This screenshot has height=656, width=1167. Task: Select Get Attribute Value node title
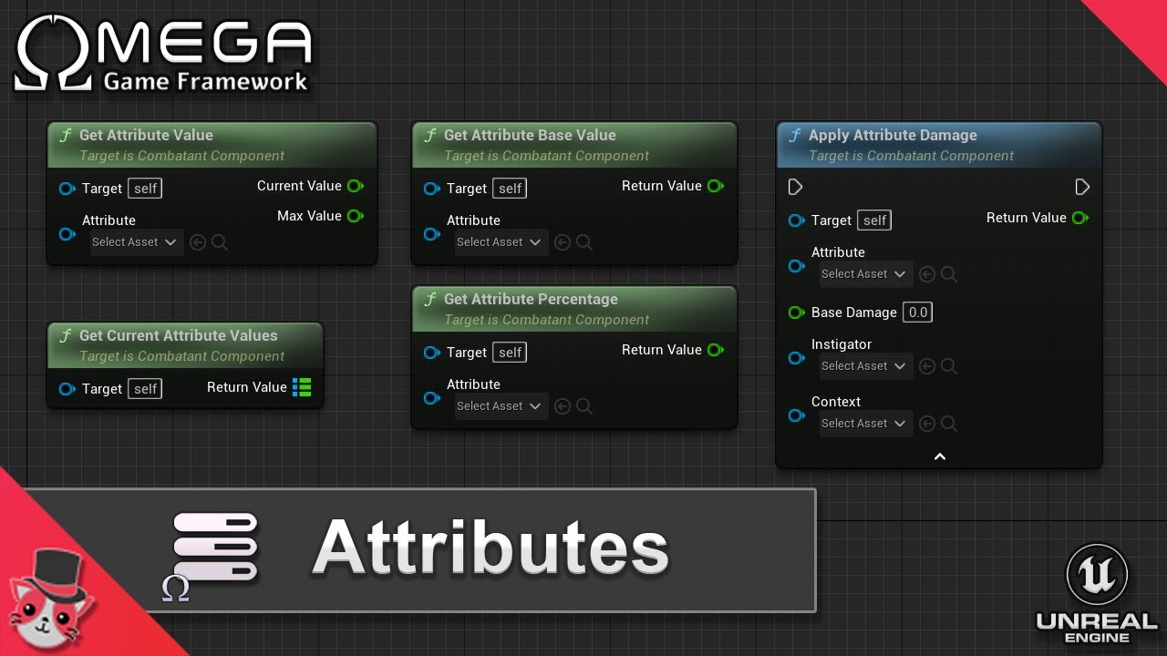146,135
